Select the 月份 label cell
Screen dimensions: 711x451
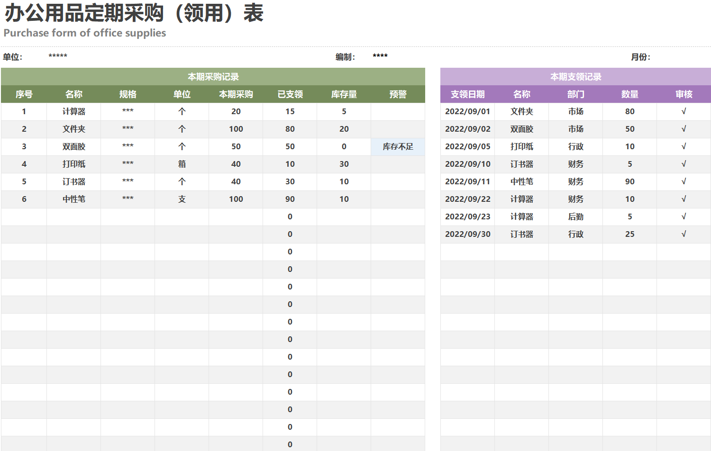(x=640, y=57)
